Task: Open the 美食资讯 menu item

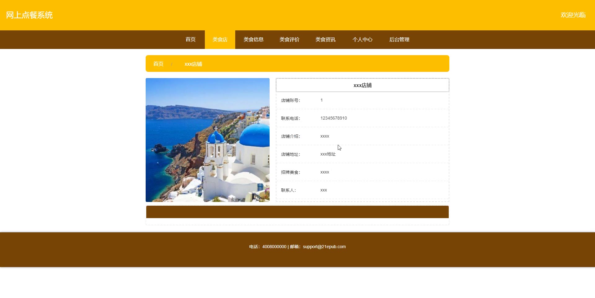Action: coord(325,40)
